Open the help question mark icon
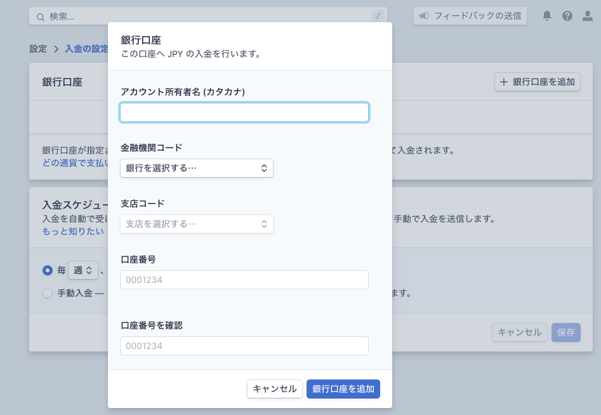601x415 pixels. [x=567, y=16]
